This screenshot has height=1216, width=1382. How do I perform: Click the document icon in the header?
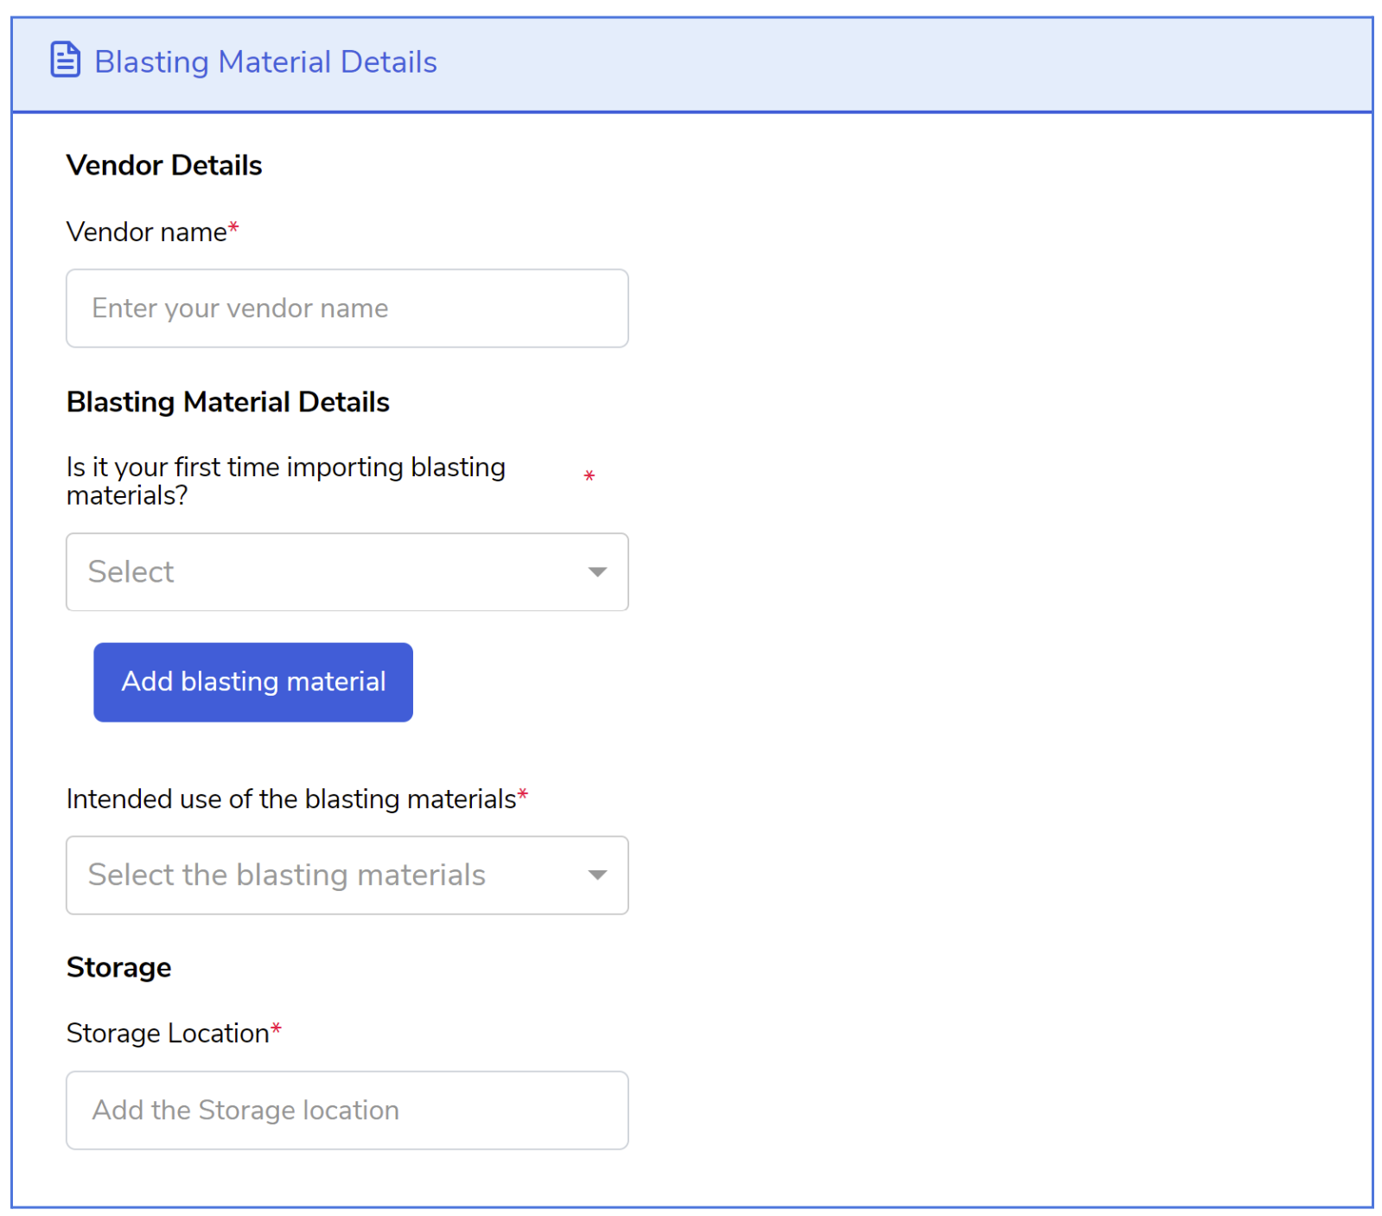pyautogui.click(x=65, y=60)
